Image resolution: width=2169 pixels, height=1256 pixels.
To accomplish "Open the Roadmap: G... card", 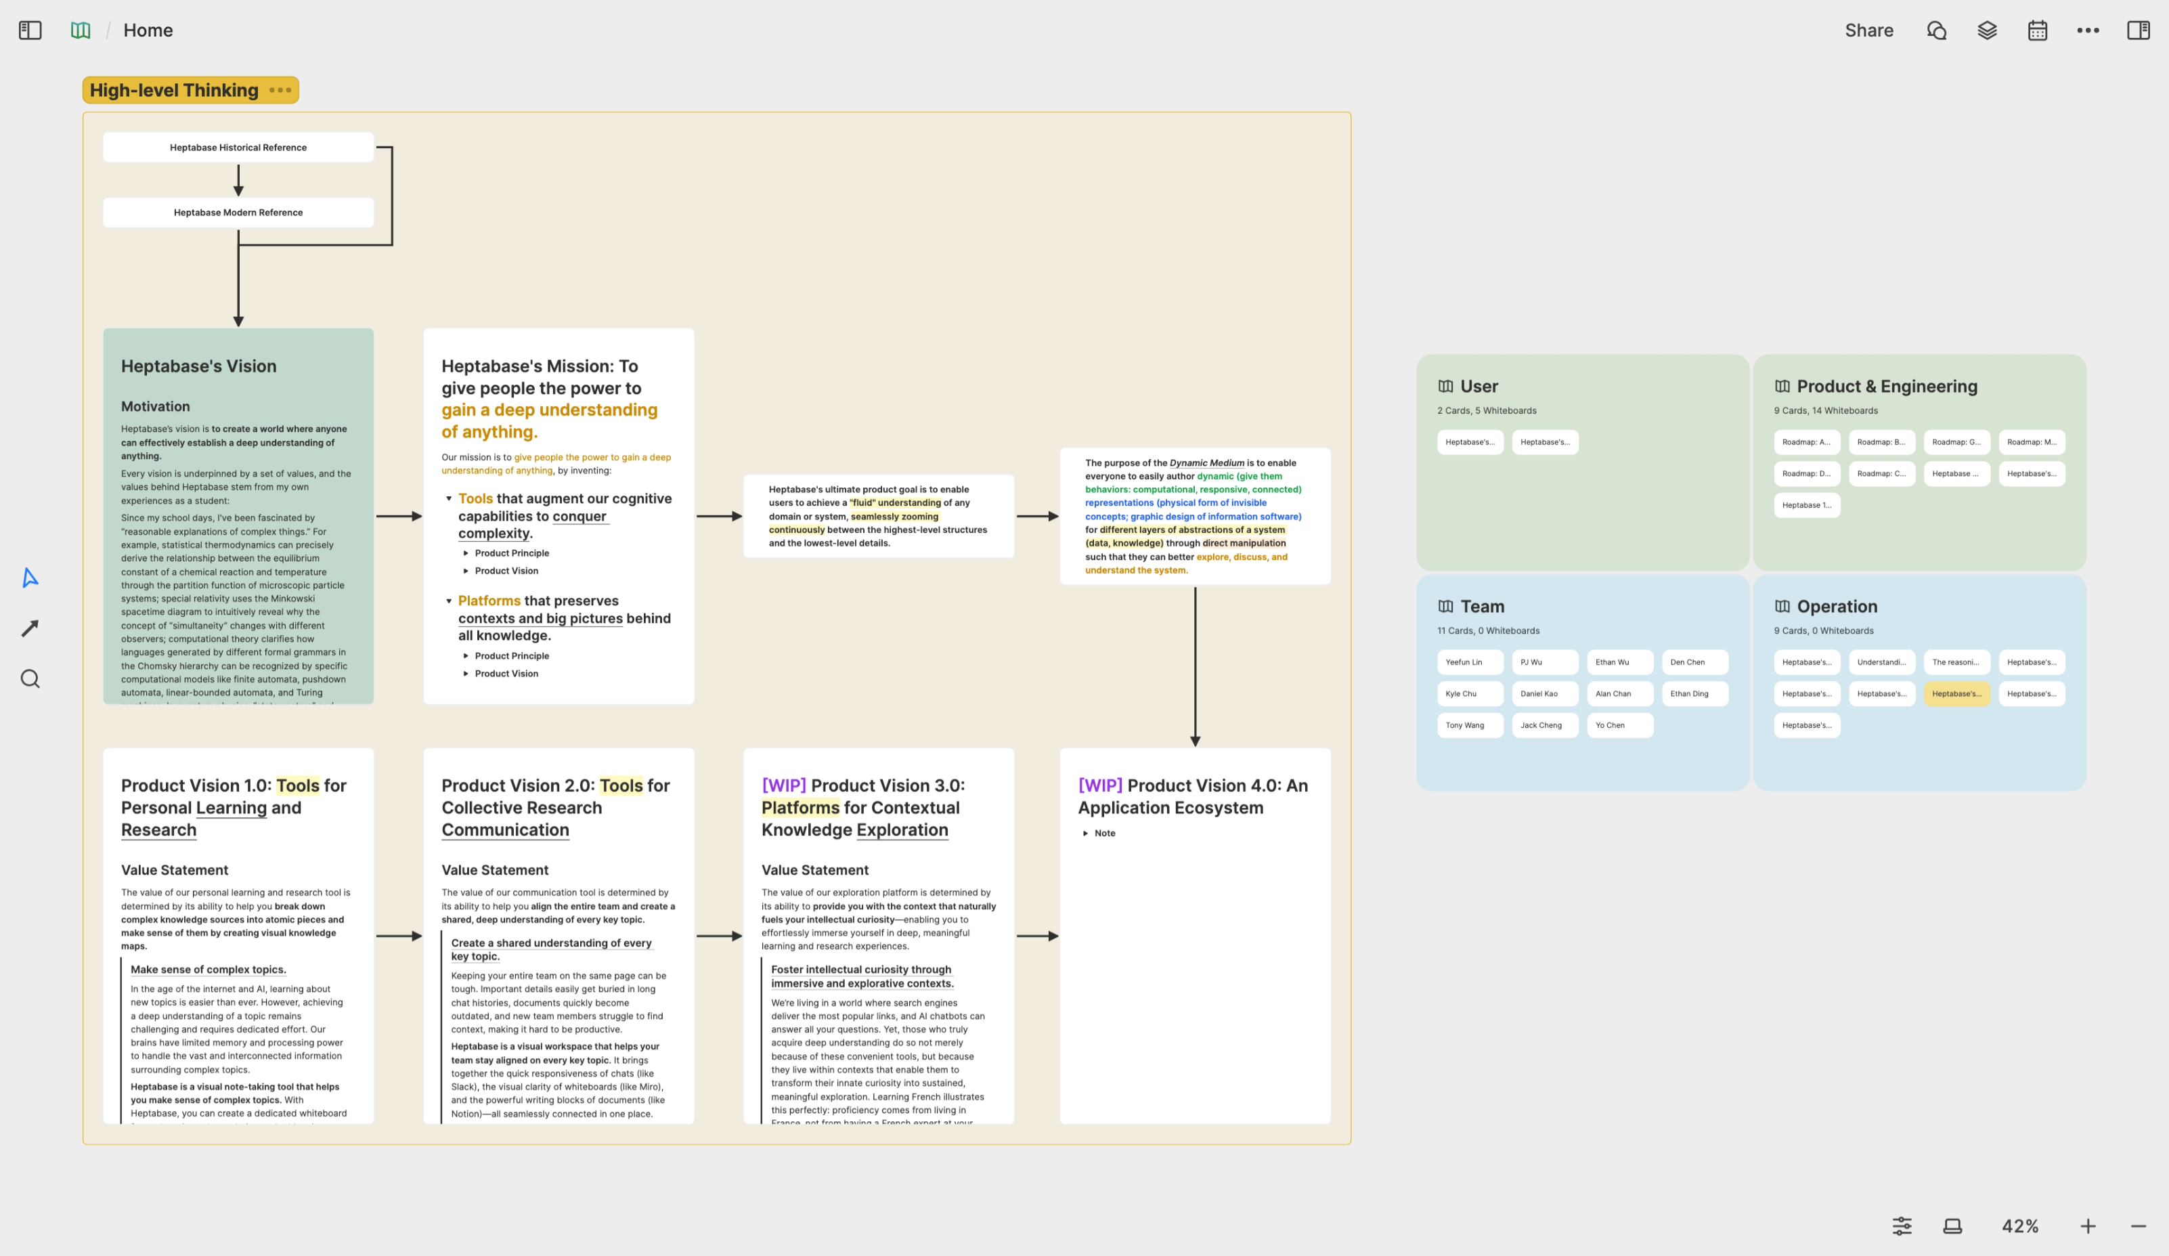I will point(1956,441).
